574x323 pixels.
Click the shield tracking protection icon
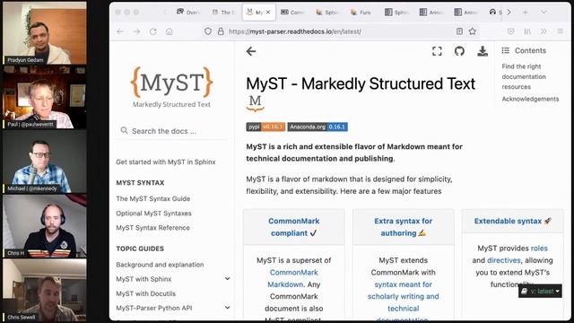(x=208, y=31)
